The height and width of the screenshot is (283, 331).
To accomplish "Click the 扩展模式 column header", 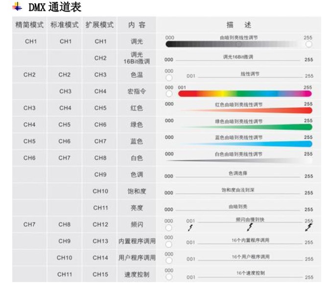I will coord(99,25).
